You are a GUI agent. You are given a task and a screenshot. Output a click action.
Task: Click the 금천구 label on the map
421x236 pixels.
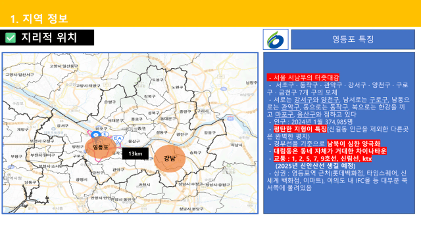point(98,173)
